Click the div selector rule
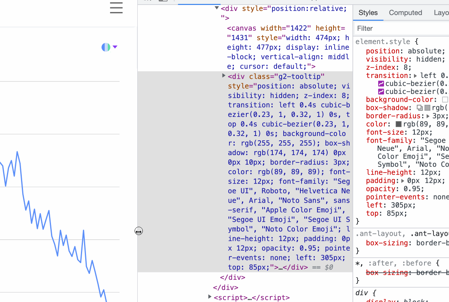Viewport: 449px width, 302px height. 362,293
